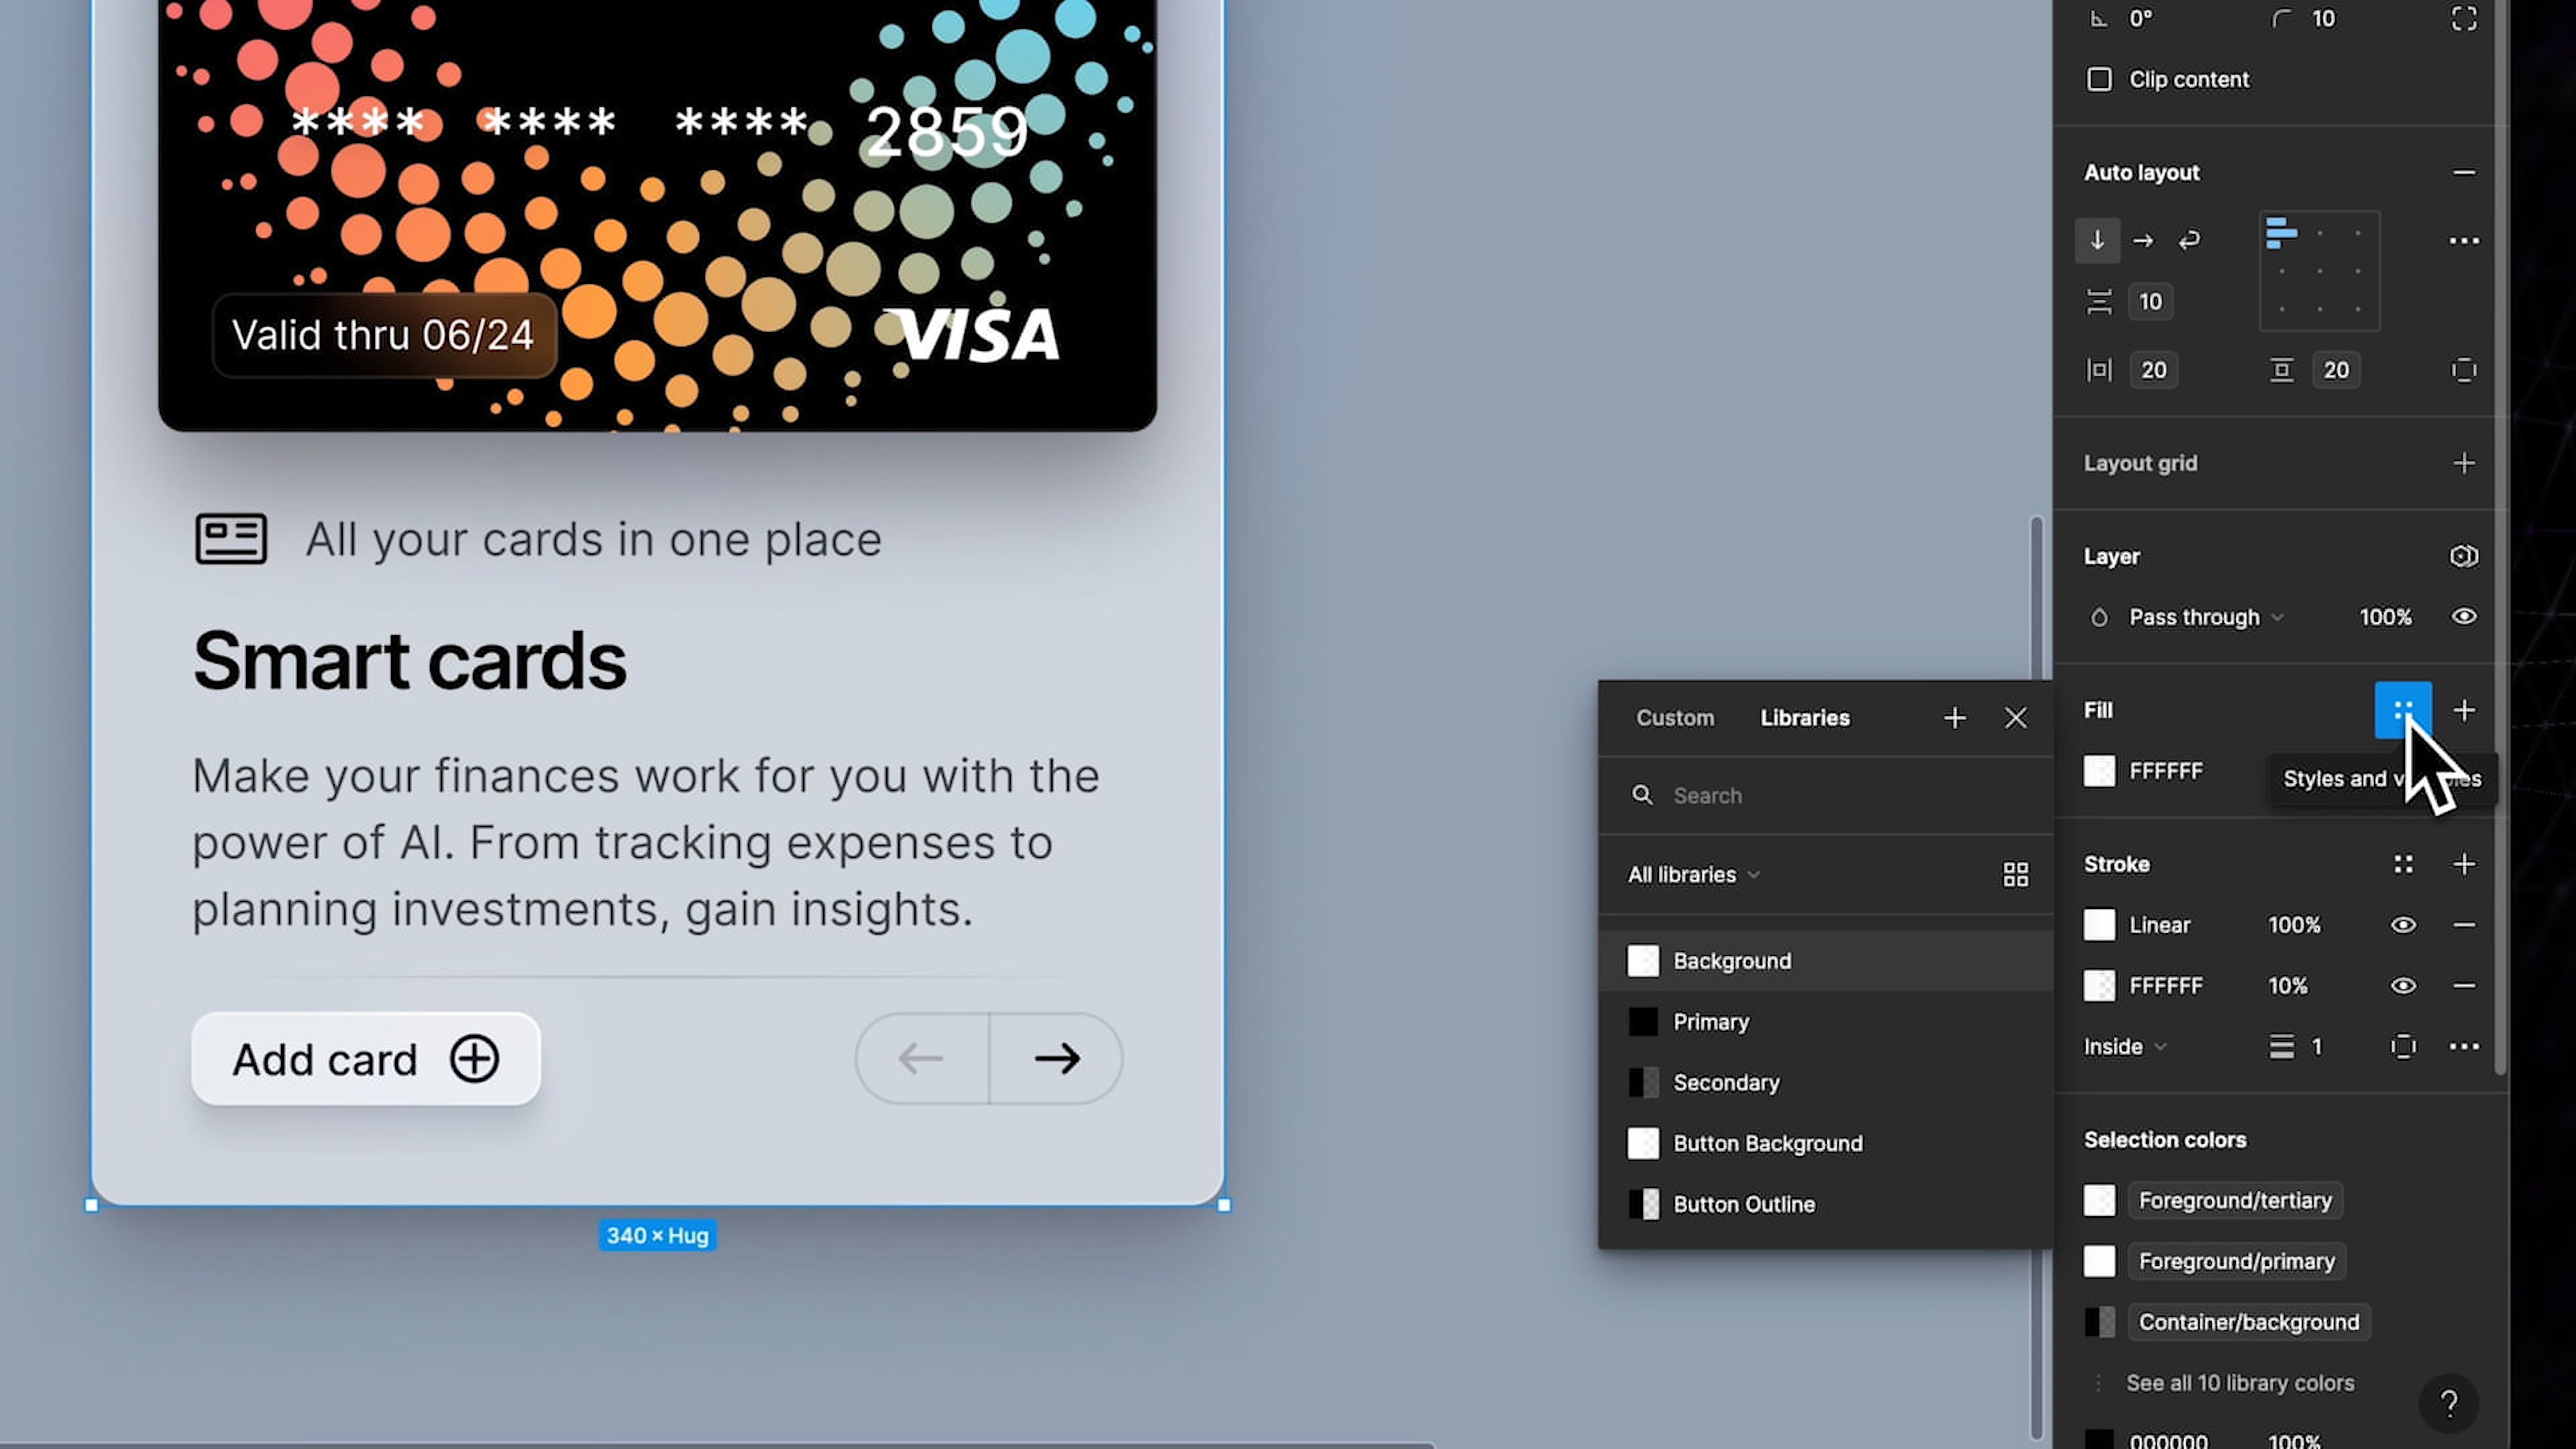The width and height of the screenshot is (2576, 1449).
Task: Select the Foreground/tertiary color swatch
Action: point(2099,1200)
